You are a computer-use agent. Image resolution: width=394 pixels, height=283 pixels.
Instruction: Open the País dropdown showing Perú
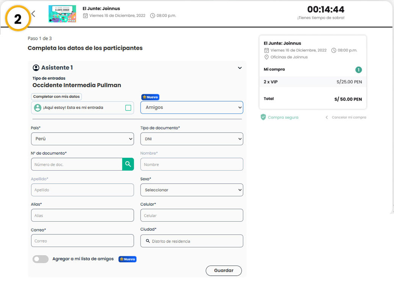click(82, 139)
